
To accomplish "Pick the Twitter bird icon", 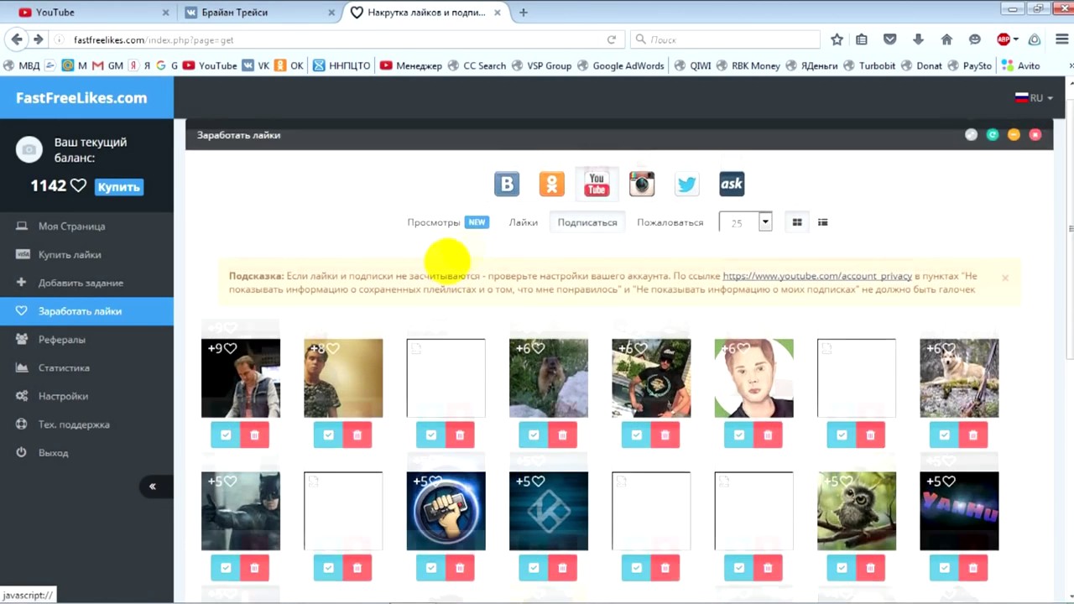I will (x=686, y=184).
